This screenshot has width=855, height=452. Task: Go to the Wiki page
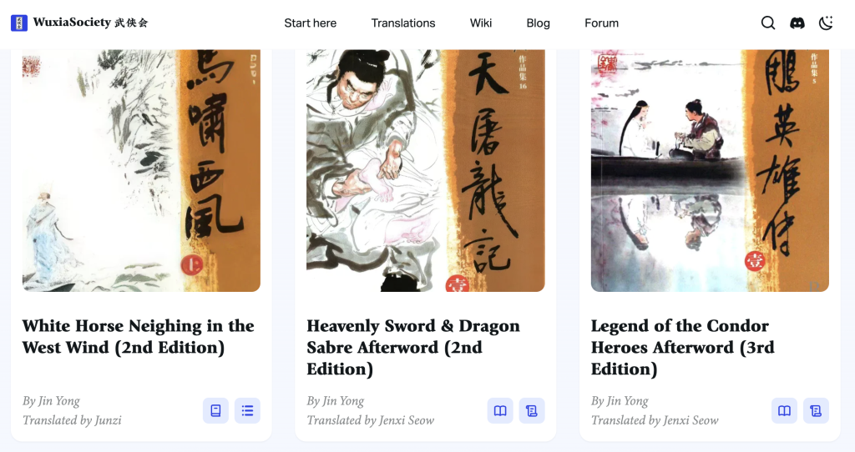481,23
